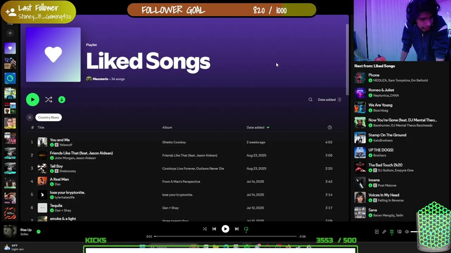Image resolution: width=451 pixels, height=253 pixels.
Task: Toggle the repeat button in player bar
Action: (246, 229)
